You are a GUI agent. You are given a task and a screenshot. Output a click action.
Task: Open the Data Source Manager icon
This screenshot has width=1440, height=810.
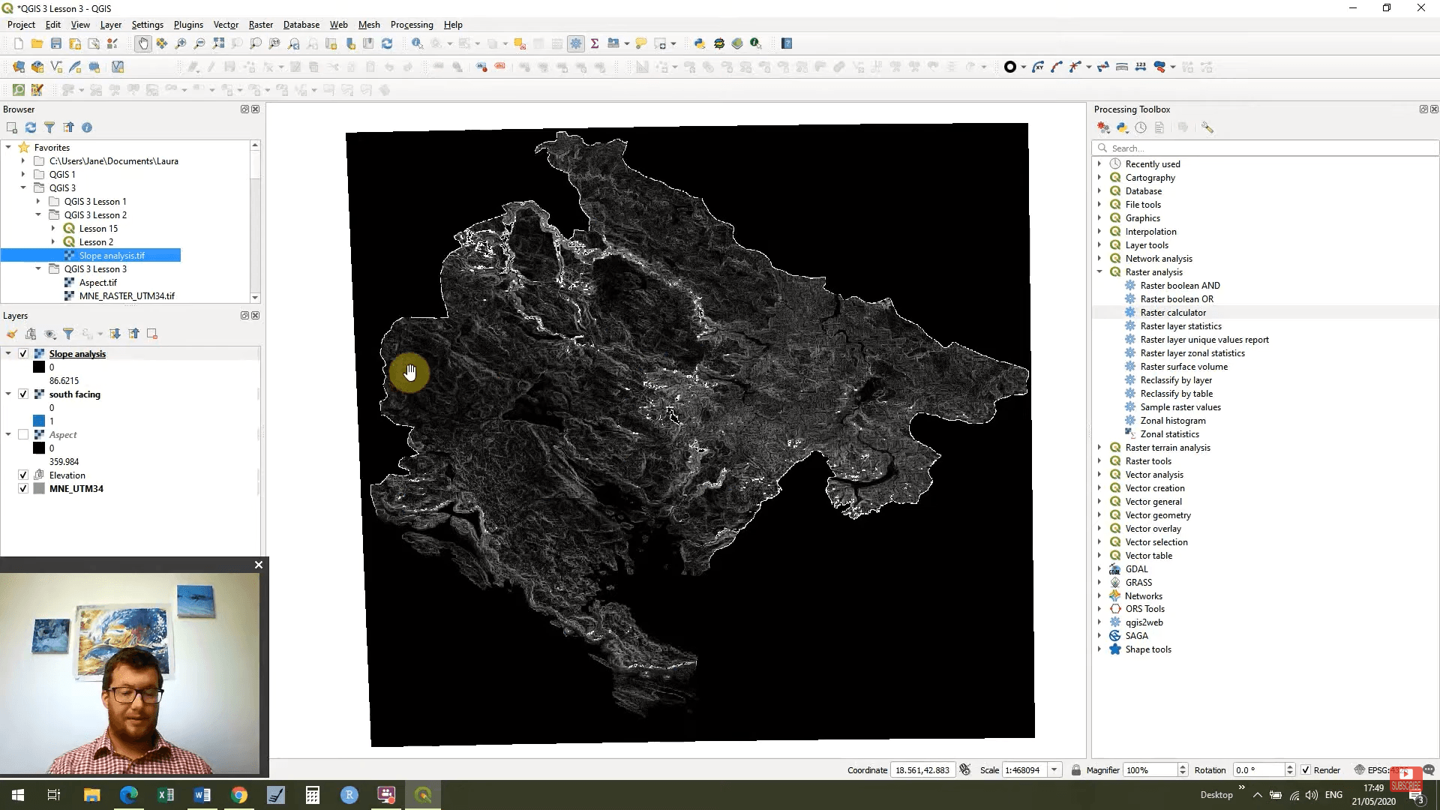(19, 67)
